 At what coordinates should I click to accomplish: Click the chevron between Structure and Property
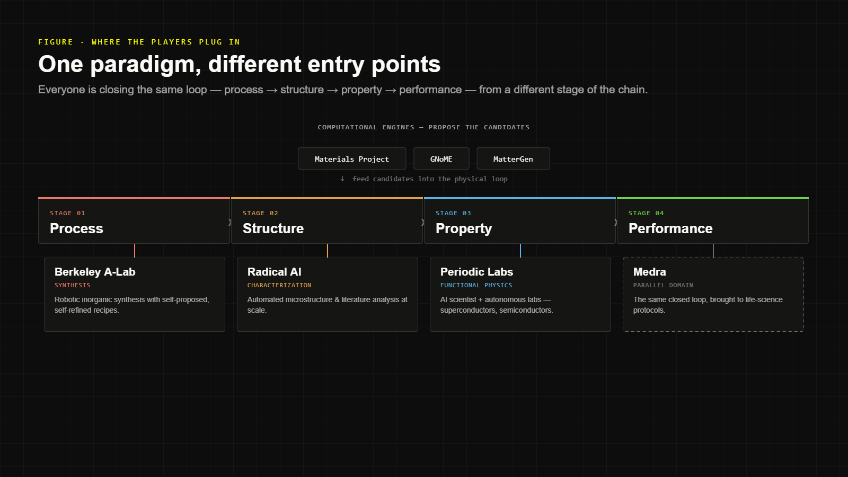point(423,222)
